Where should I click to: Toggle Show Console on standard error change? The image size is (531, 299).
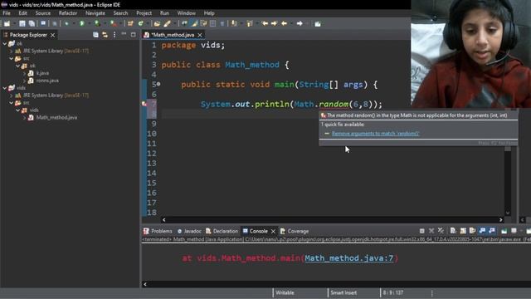492,231
